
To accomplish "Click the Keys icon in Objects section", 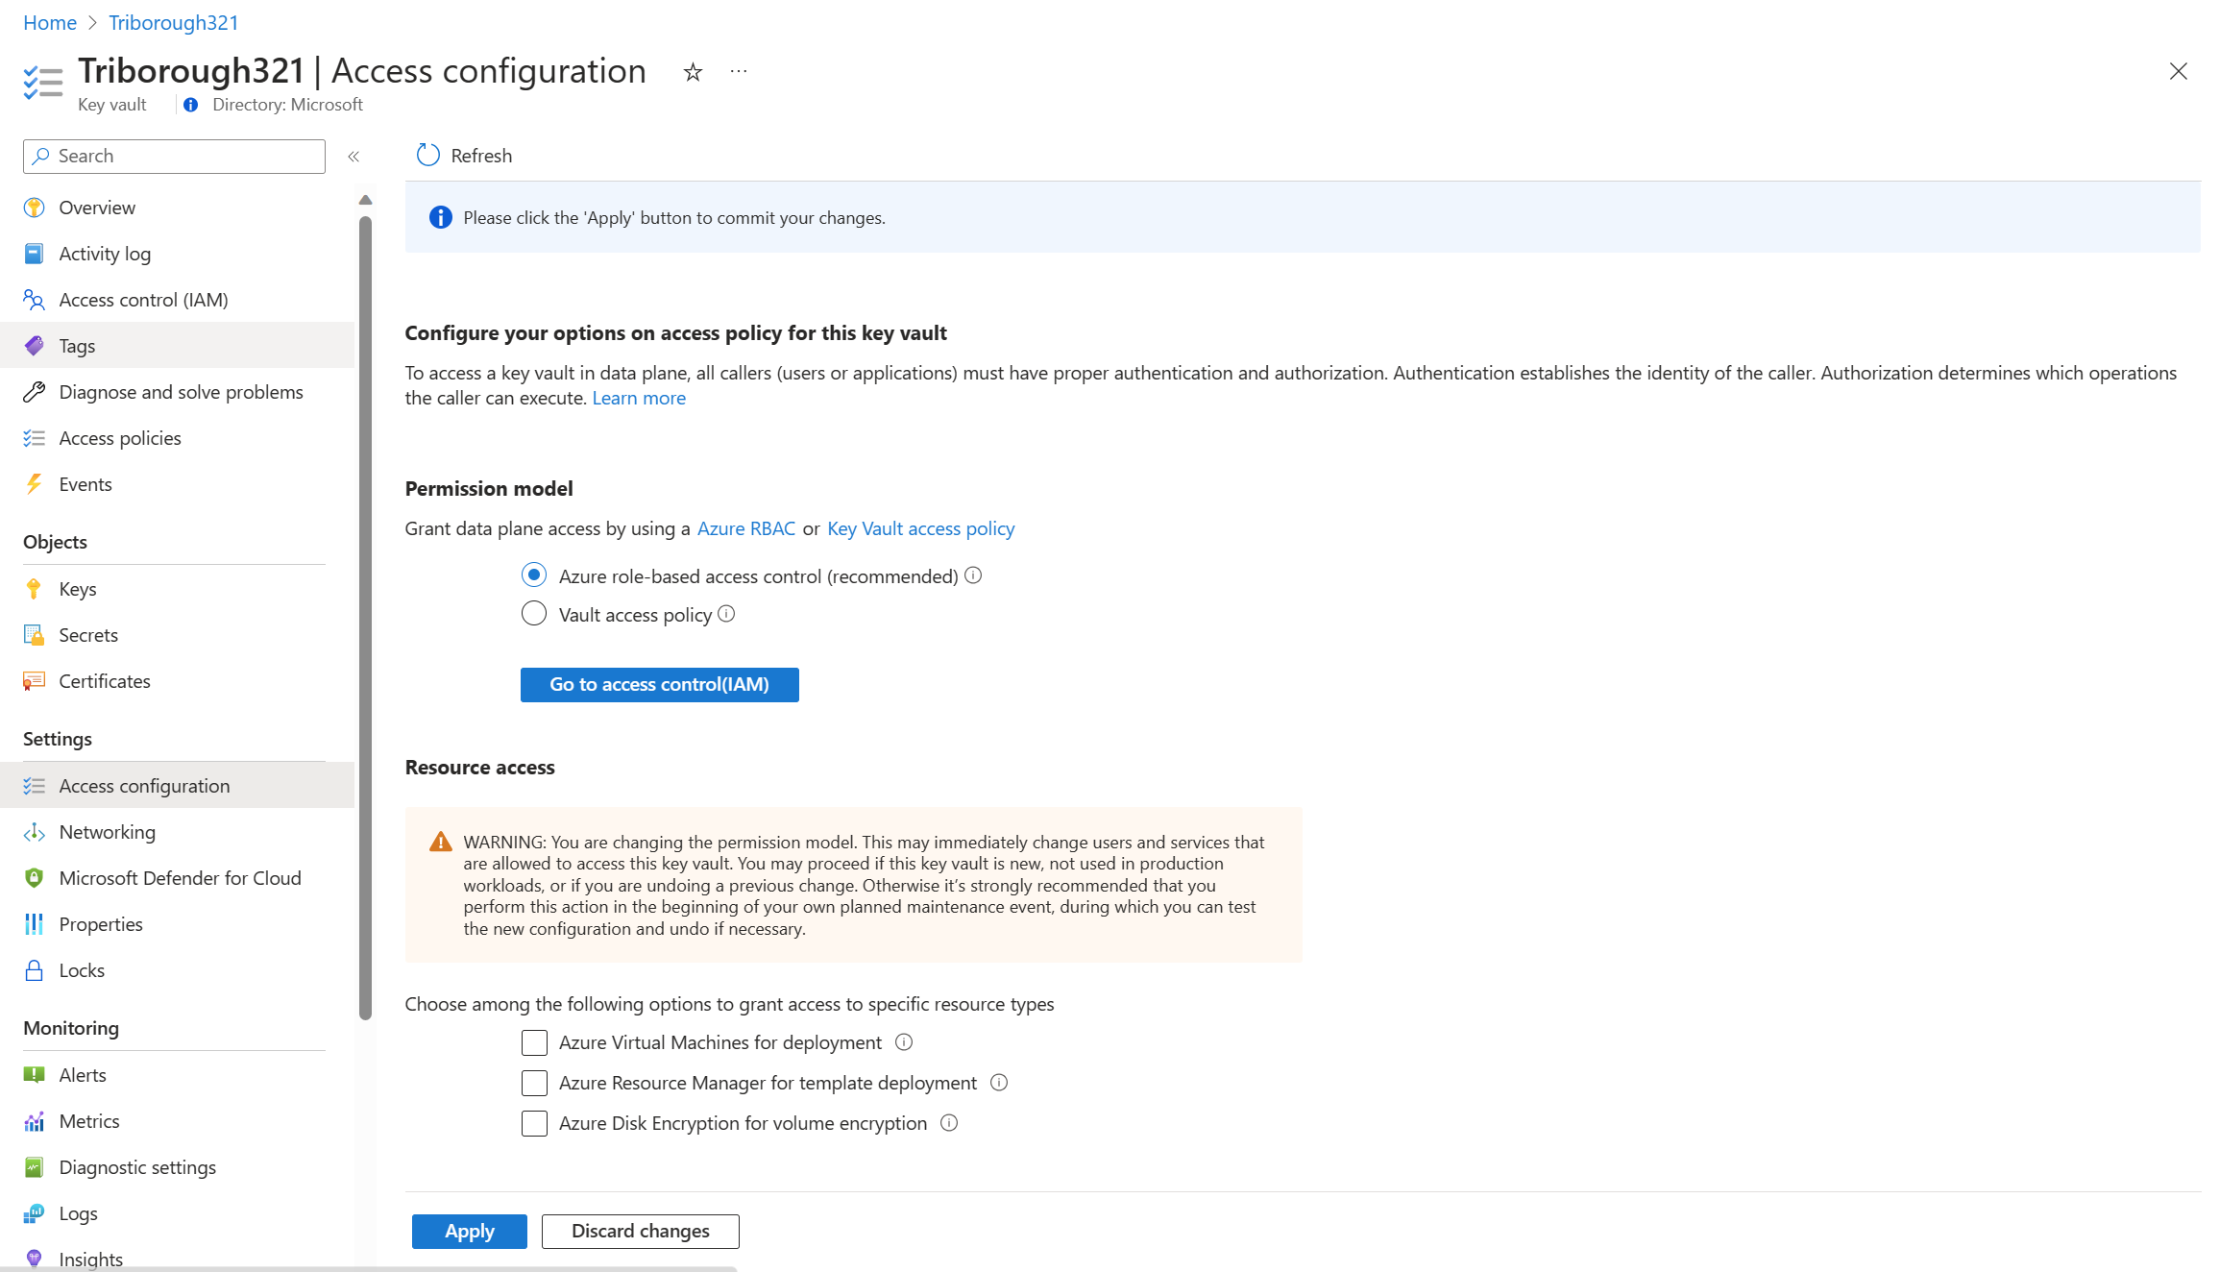I will pos(35,586).
